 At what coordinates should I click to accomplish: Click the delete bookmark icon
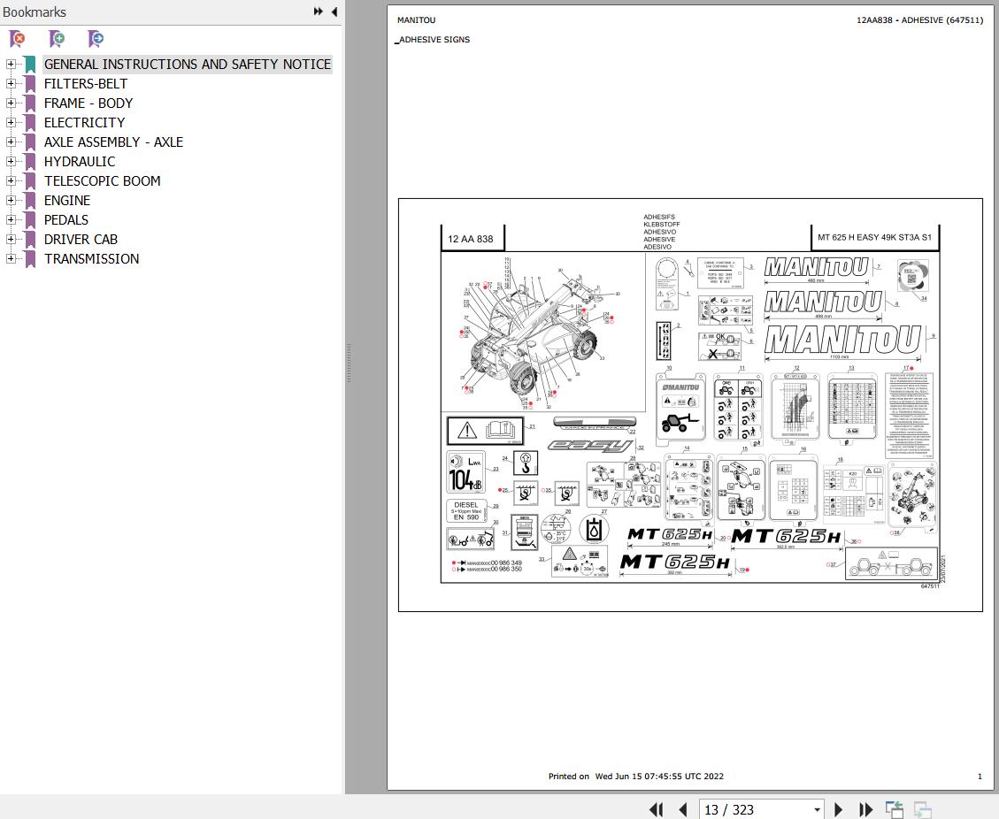point(17,39)
